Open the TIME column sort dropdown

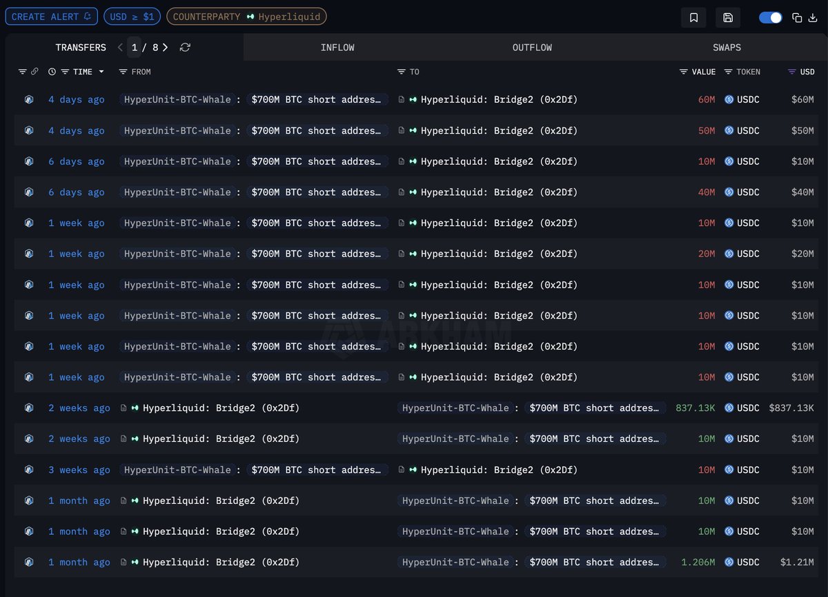tap(101, 72)
